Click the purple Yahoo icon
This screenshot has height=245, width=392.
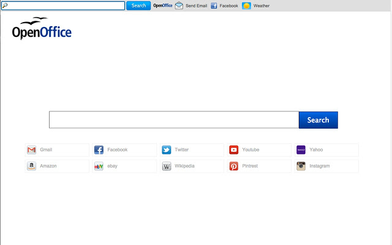301,149
